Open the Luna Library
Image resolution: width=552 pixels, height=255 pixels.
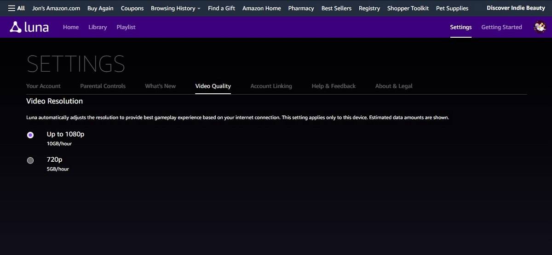98,27
